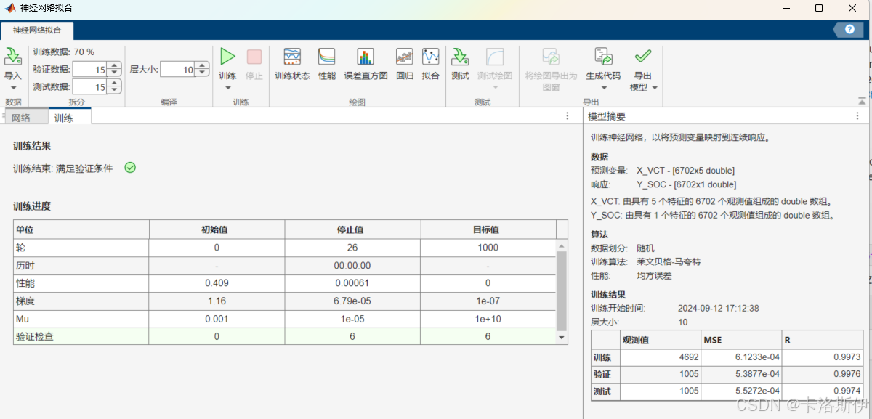Image resolution: width=872 pixels, height=419 pixels.
Task: Expand the 导入 dropdown arrow
Action: point(13,88)
